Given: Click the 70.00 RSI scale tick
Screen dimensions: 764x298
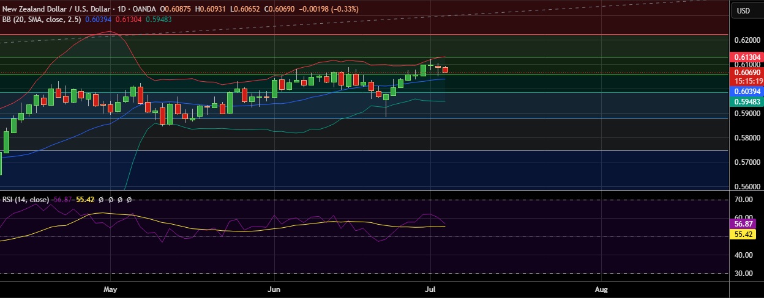Looking at the screenshot, I should (744, 199).
